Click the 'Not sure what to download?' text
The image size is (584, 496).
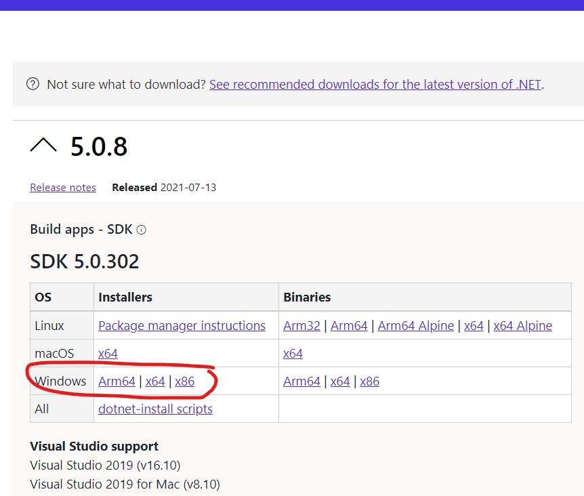pos(126,85)
